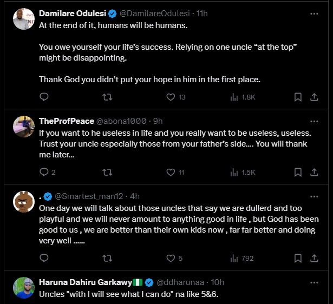Like Smartest_man12's tweet with 5 likes

pyautogui.click(x=171, y=259)
